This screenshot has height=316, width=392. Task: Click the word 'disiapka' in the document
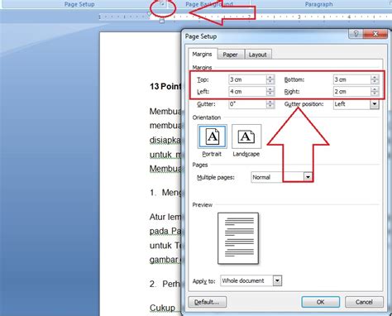165,140
